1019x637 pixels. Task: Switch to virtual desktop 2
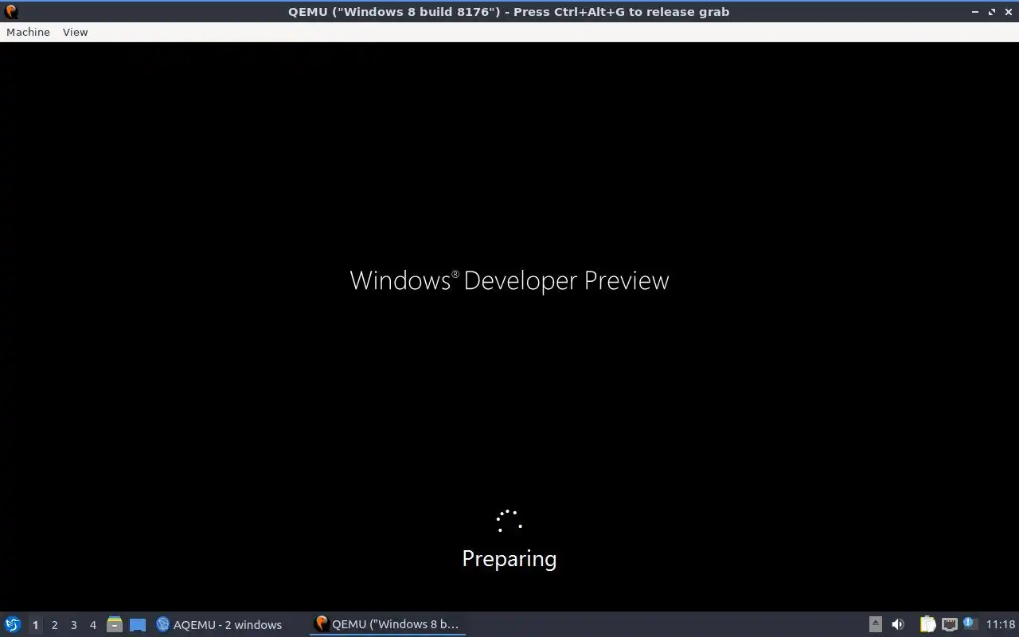(x=54, y=625)
